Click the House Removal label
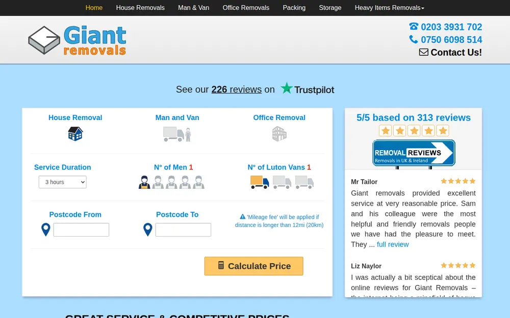This screenshot has height=318, width=510. tap(75, 118)
